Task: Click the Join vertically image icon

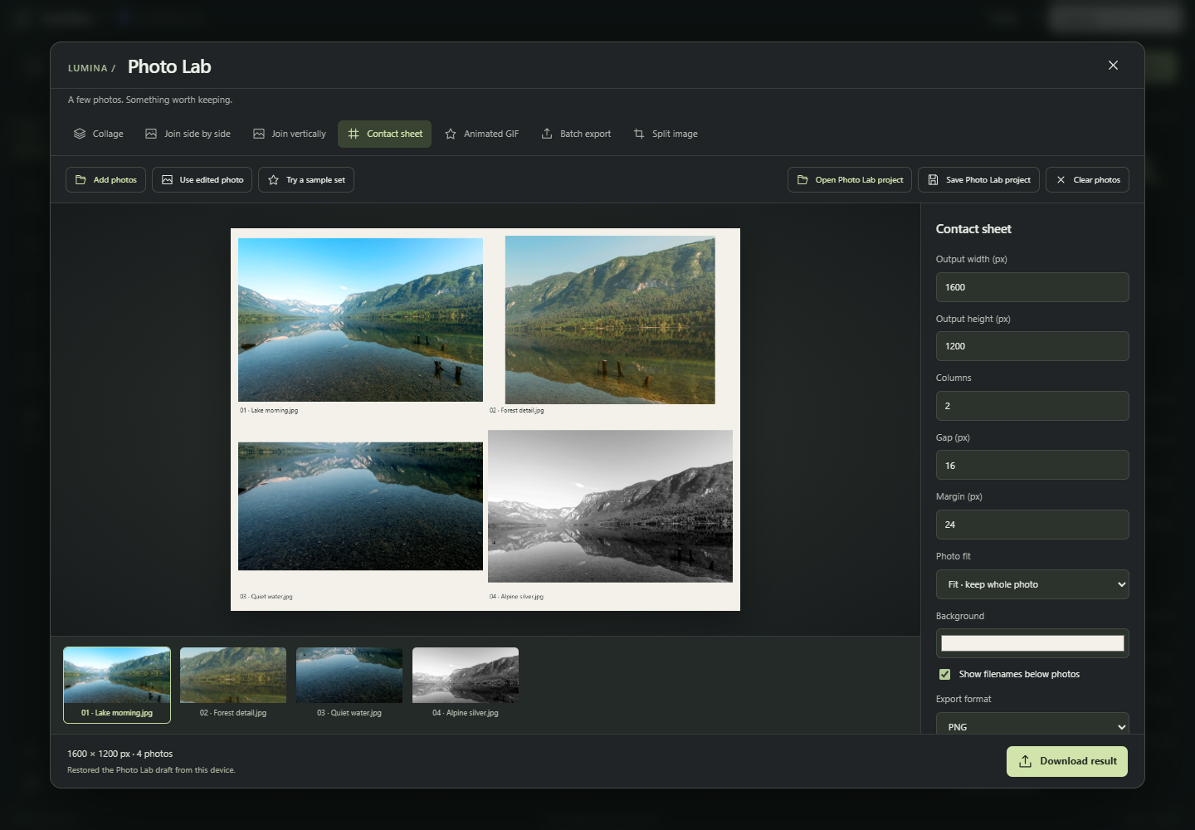Action: (x=259, y=134)
